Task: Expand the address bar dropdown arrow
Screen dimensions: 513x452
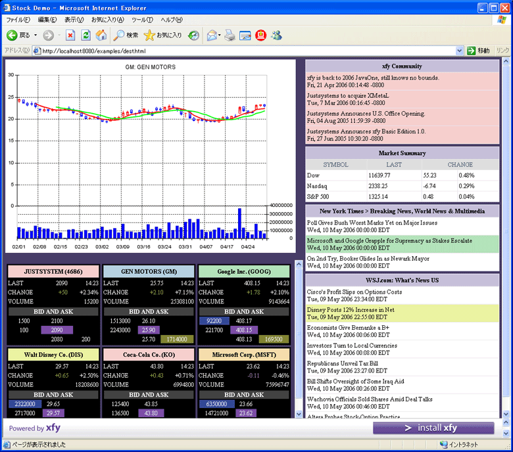Action: tap(459, 51)
